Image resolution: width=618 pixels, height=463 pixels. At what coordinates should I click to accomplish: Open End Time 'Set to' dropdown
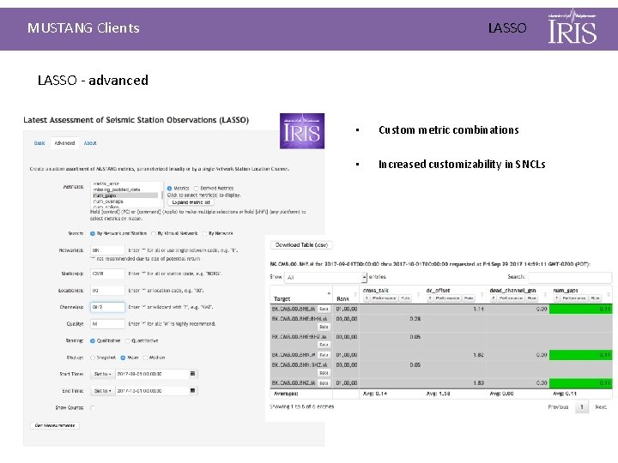[x=102, y=391]
